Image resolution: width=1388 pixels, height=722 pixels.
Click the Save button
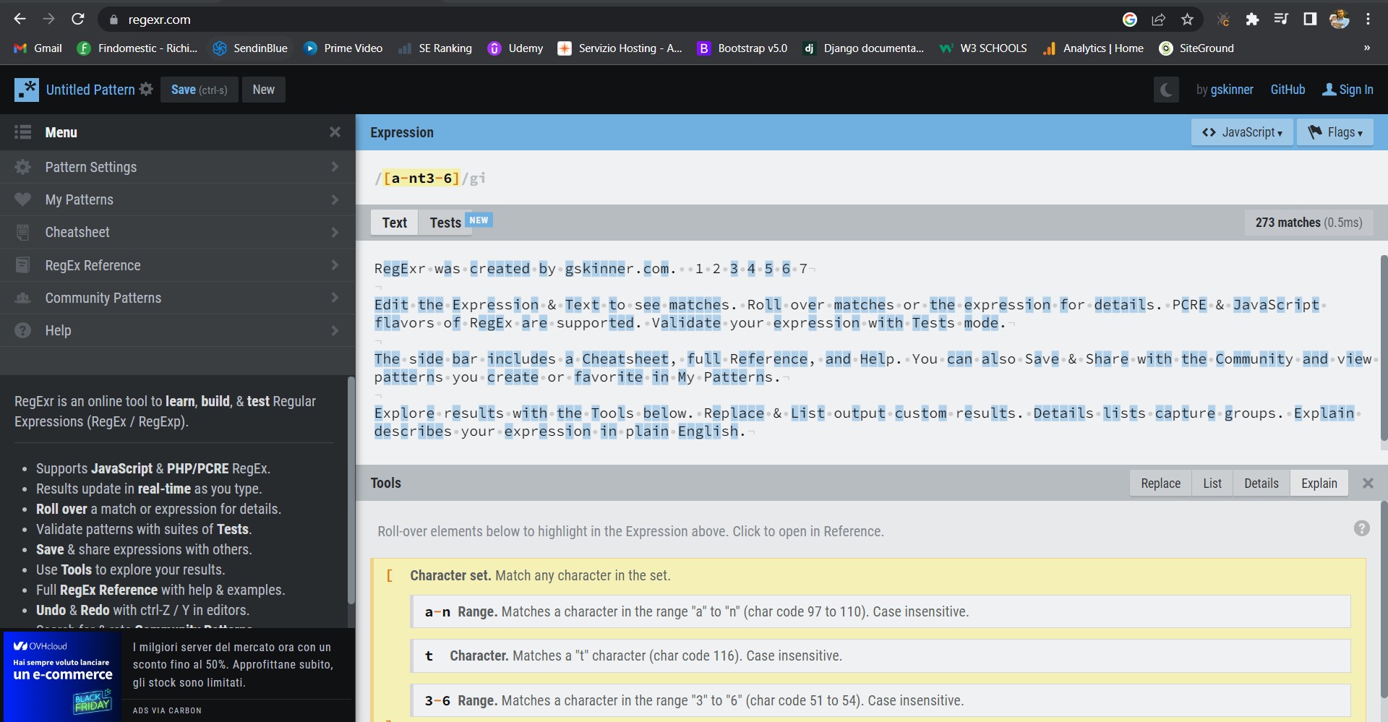tap(200, 89)
